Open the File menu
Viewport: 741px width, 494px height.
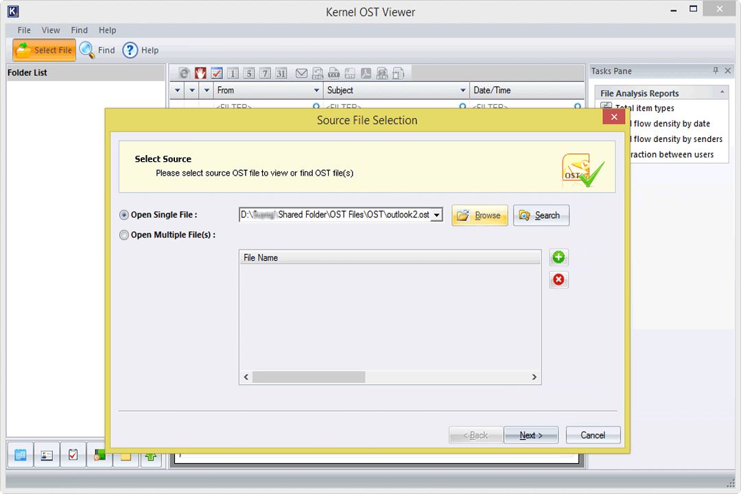(24, 30)
